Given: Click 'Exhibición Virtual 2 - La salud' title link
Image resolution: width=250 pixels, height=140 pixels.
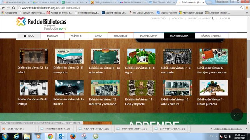Looking at the screenshot, I should pos(33,70).
